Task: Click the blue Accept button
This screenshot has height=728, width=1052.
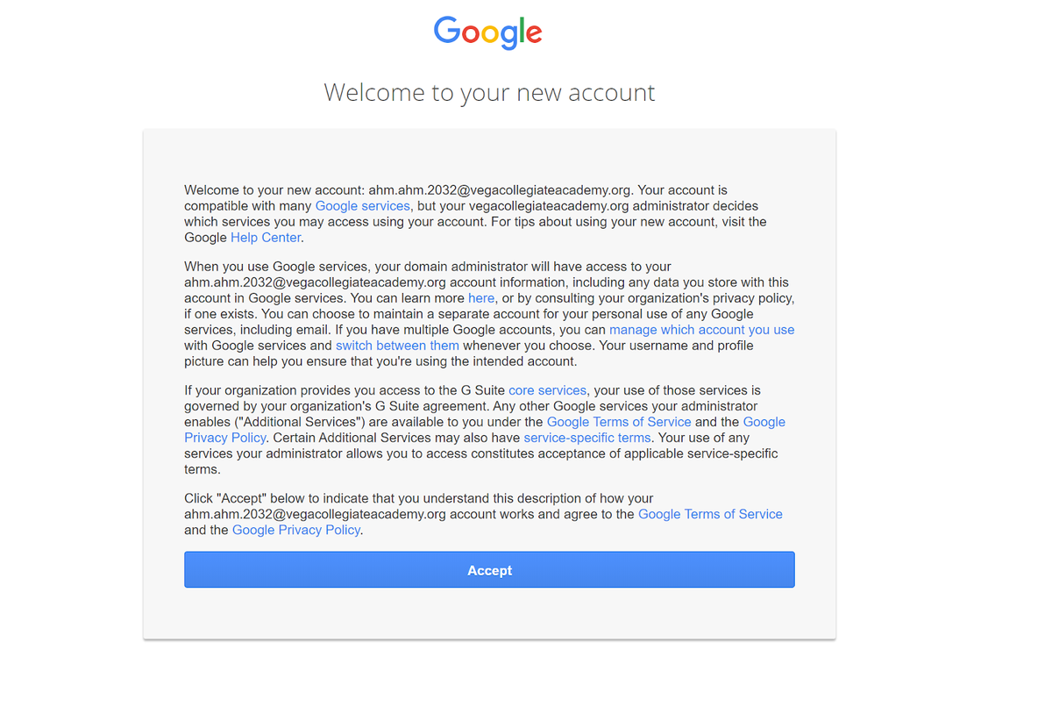Action: click(x=489, y=570)
